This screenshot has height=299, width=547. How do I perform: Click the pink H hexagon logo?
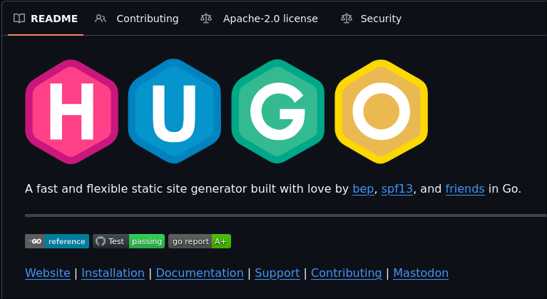coord(71,111)
